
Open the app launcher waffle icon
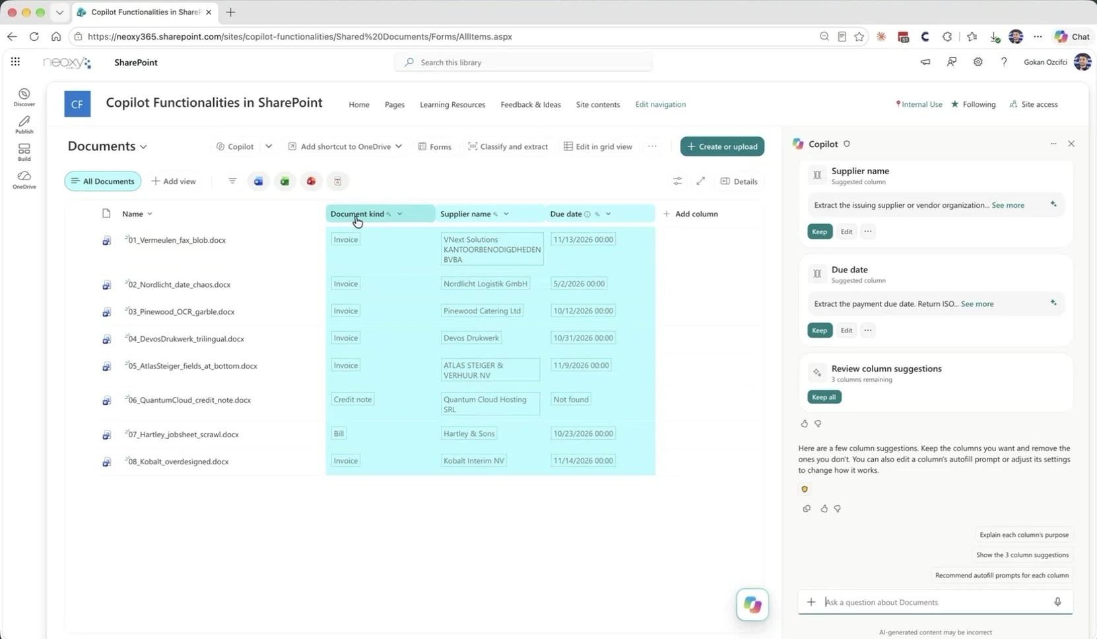pyautogui.click(x=15, y=62)
